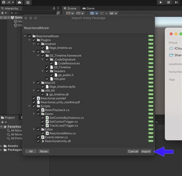The image size is (182, 176).
Task: Collapse the Android folder arrow
Action: pos(34,44)
